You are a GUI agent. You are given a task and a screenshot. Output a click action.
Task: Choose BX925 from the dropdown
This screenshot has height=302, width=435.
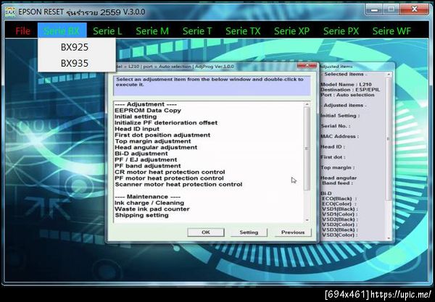pyautogui.click(x=75, y=47)
